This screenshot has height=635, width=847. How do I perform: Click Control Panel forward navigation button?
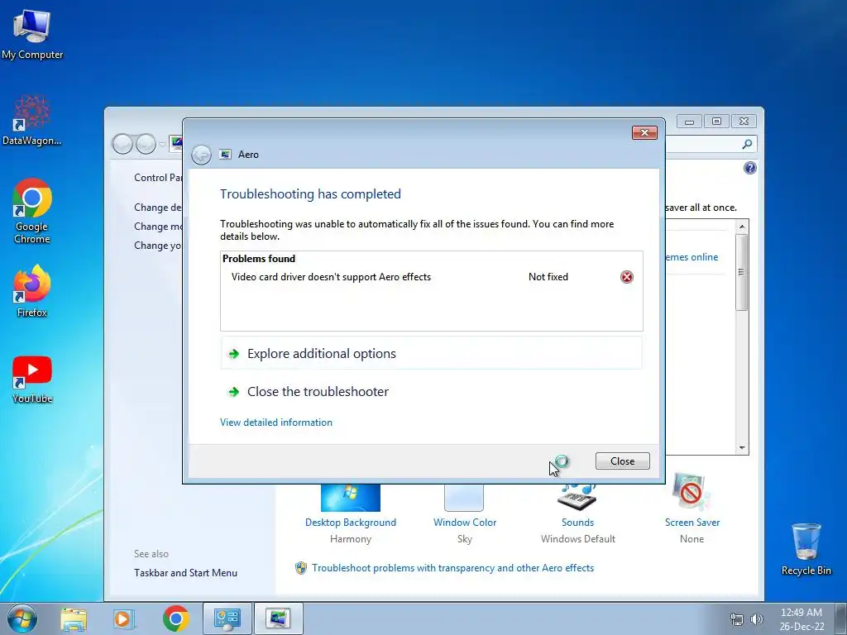click(x=146, y=144)
